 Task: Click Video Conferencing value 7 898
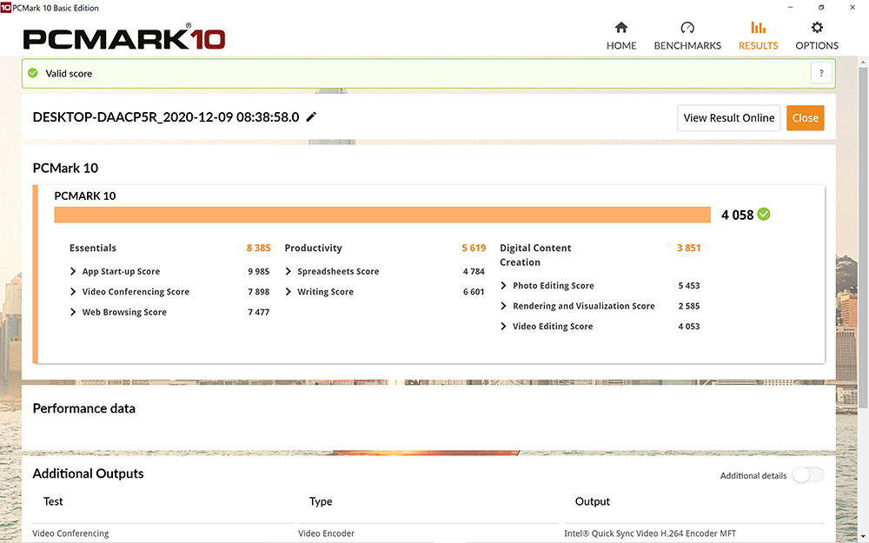point(258,292)
